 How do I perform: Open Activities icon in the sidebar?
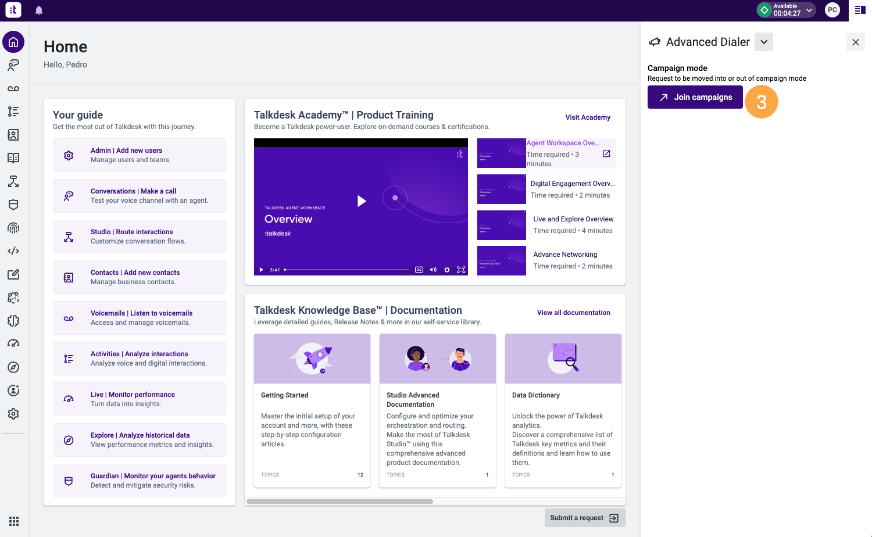tap(13, 112)
